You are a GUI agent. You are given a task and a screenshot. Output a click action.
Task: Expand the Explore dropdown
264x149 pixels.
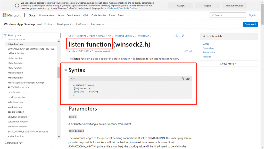tap(49, 24)
